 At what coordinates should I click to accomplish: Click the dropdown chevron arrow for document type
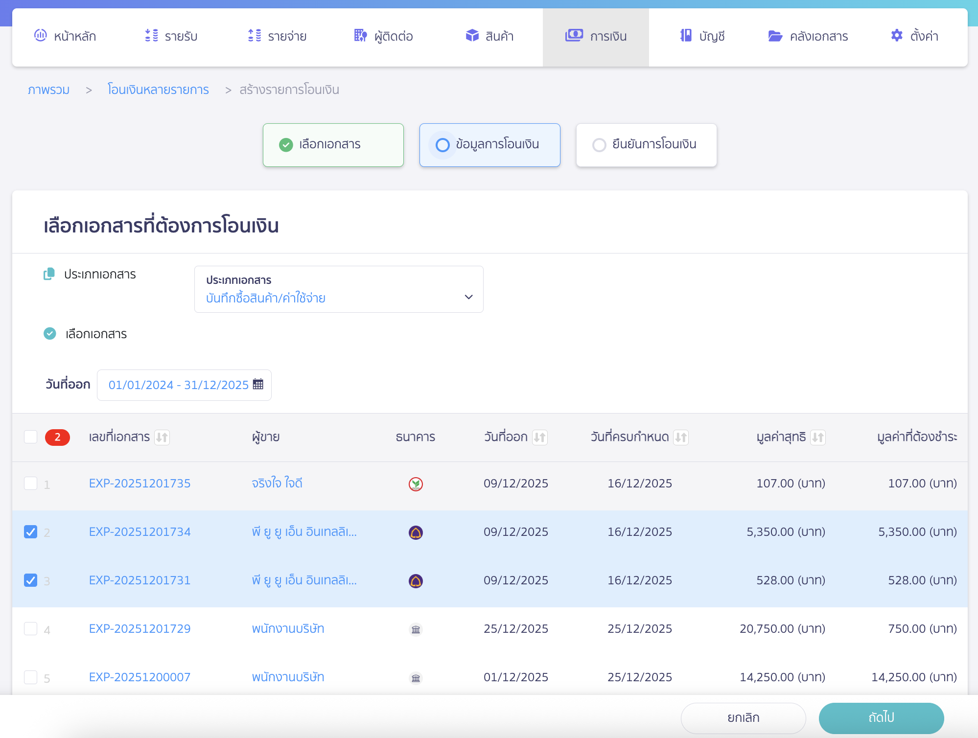coord(468,297)
